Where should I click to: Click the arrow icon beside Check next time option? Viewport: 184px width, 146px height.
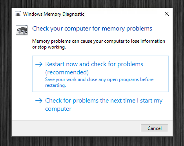(39, 101)
